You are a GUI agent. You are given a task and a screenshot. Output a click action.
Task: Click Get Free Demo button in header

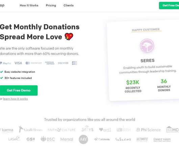point(169,5)
